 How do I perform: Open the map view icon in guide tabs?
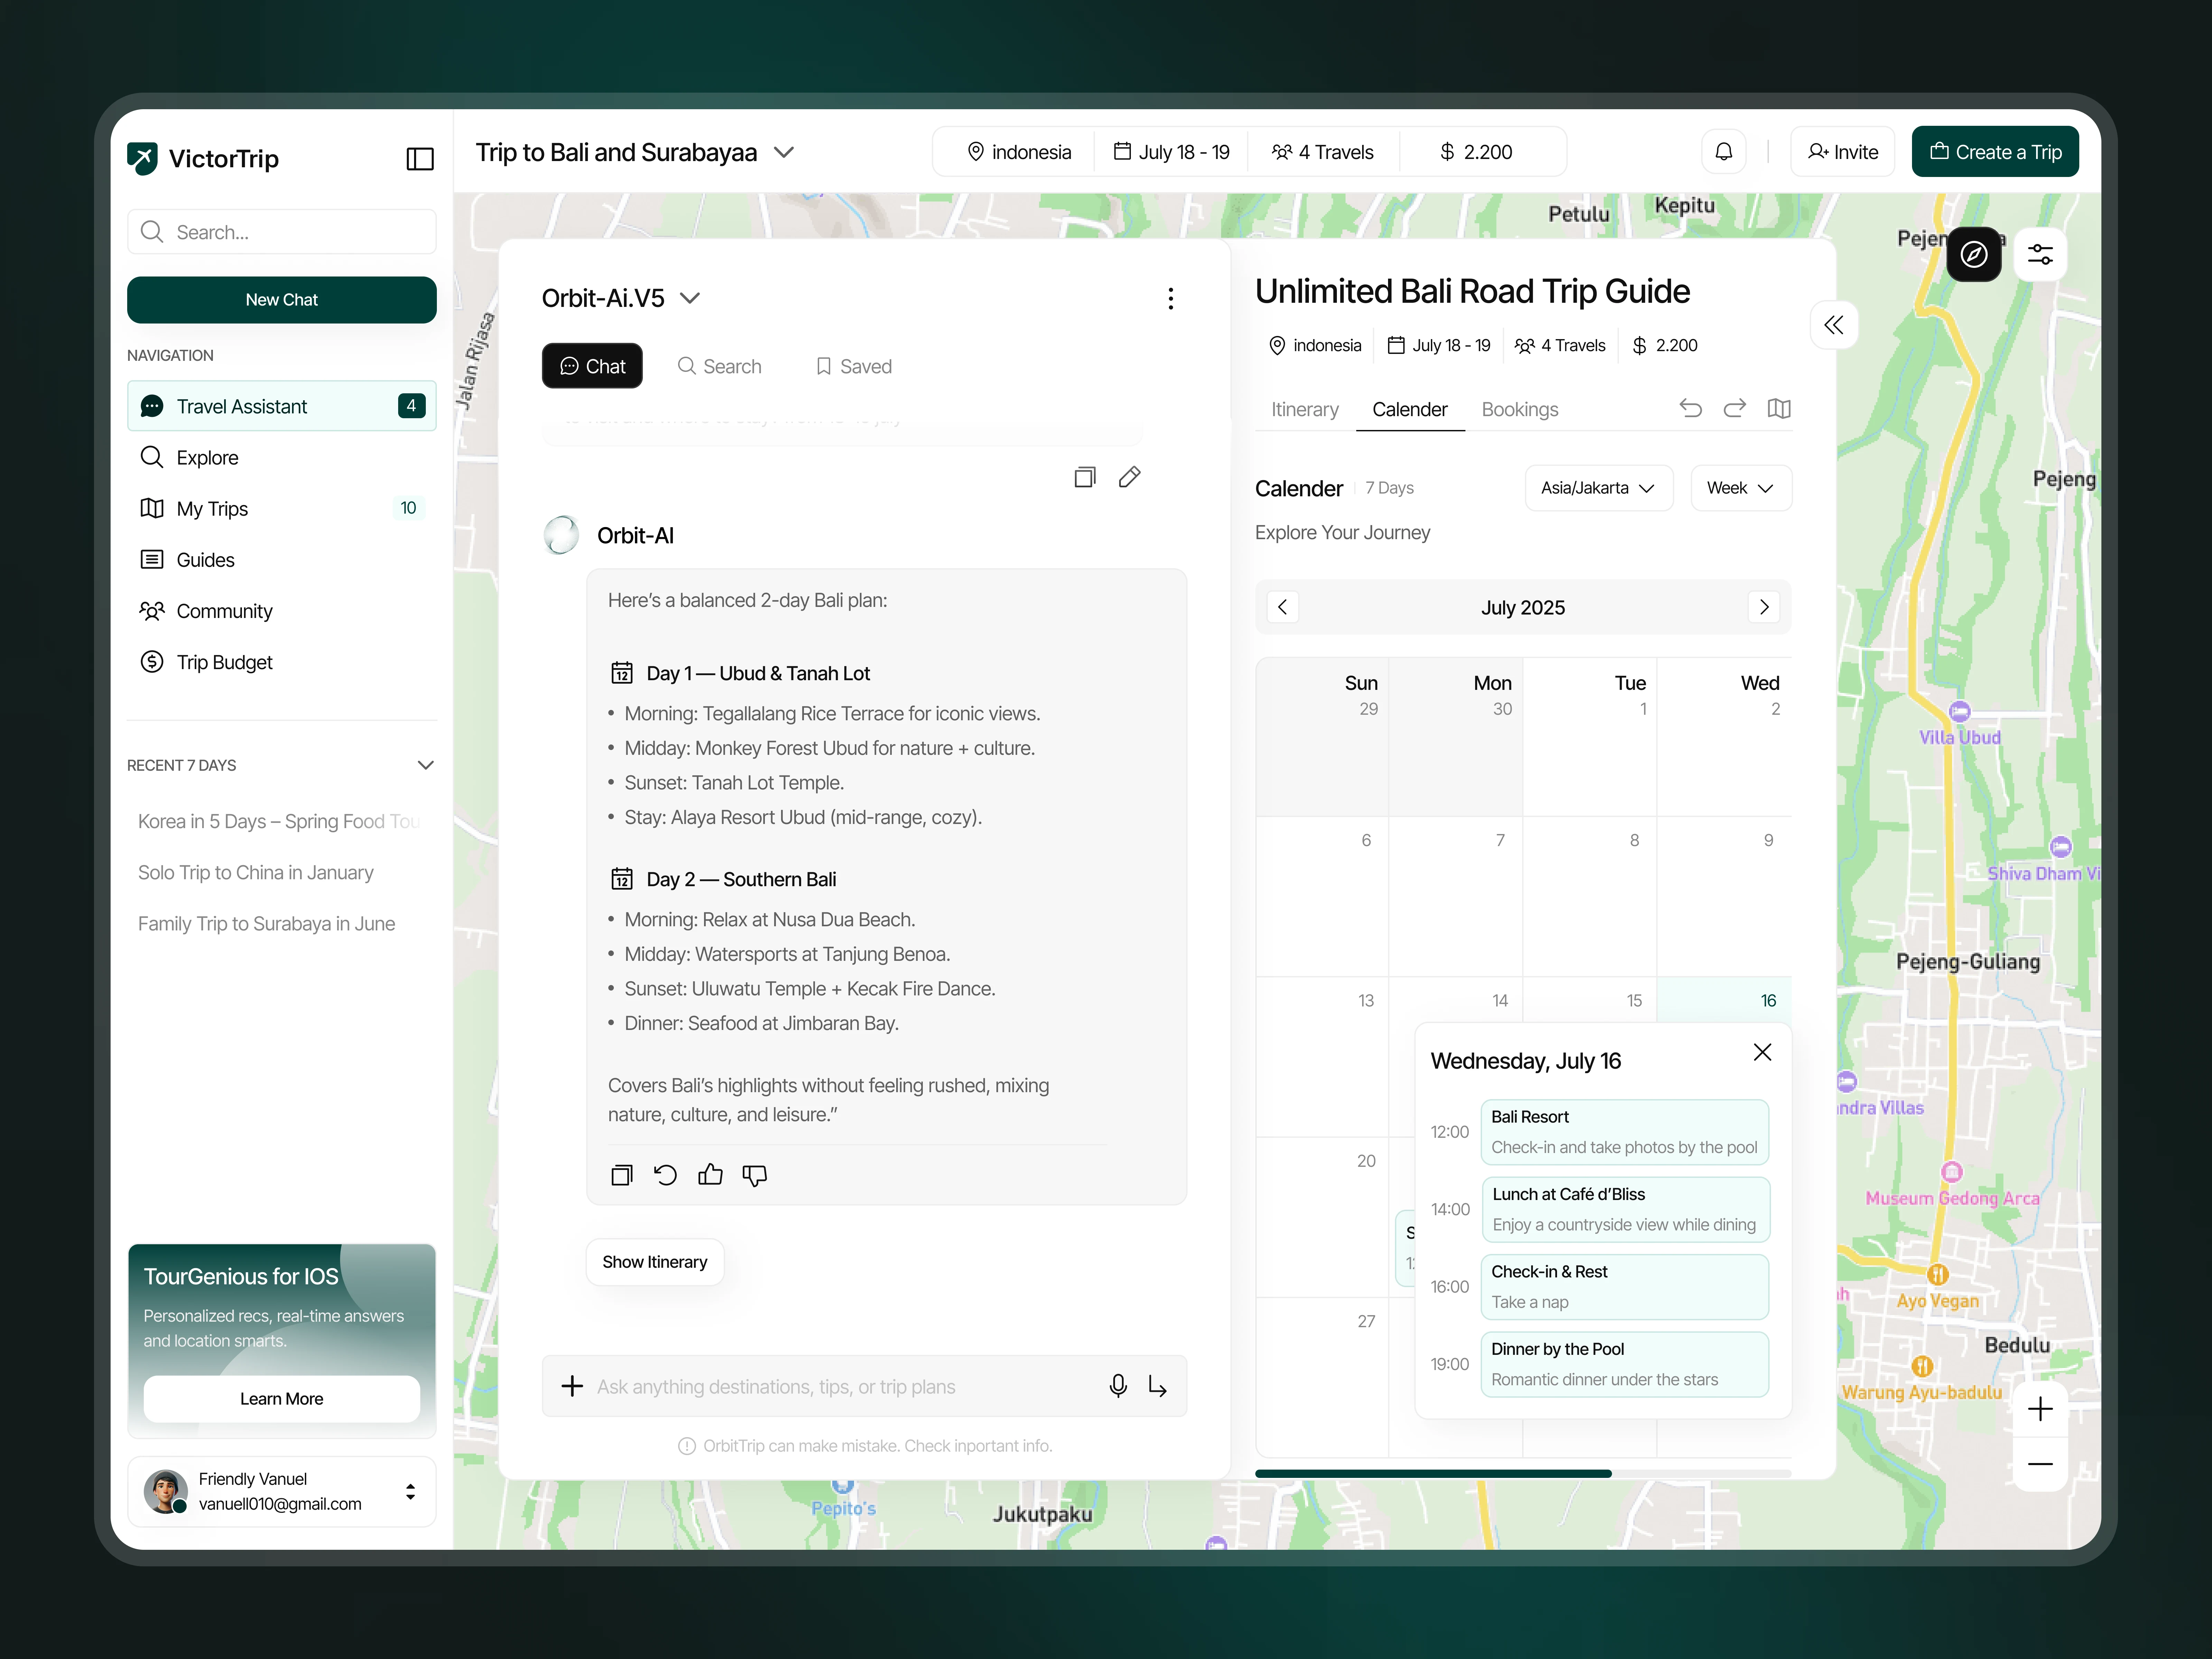[1779, 408]
